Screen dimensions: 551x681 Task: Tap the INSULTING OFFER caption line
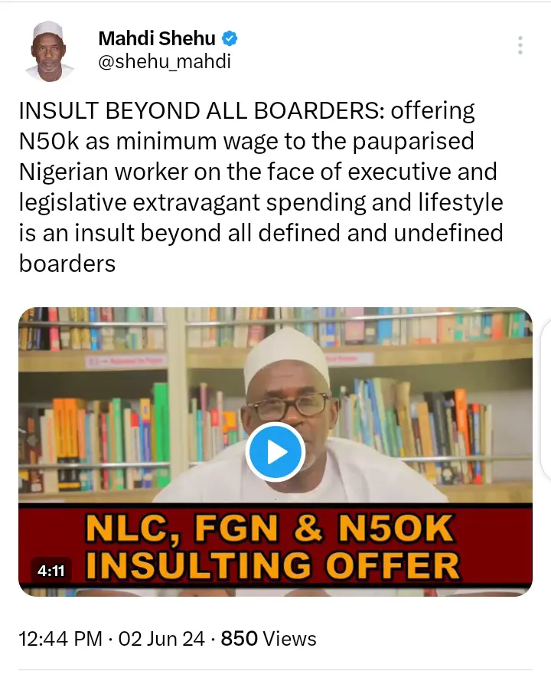tap(272, 565)
